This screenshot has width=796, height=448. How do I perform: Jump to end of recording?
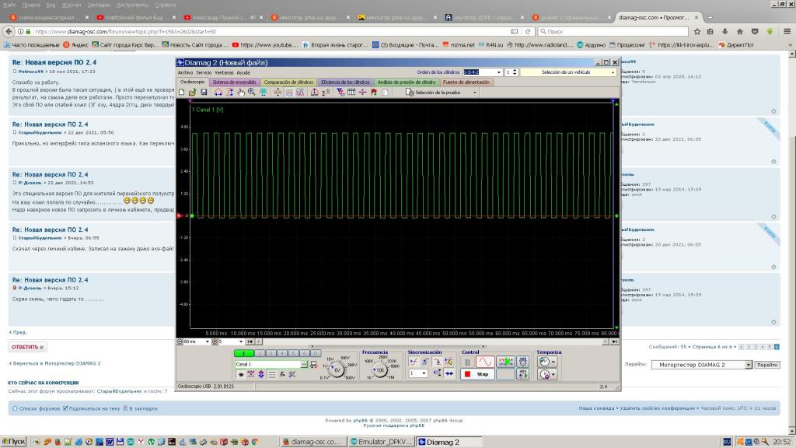[x=614, y=342]
